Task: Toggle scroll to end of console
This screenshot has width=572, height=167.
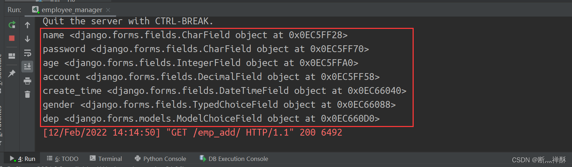Action: 27,66
